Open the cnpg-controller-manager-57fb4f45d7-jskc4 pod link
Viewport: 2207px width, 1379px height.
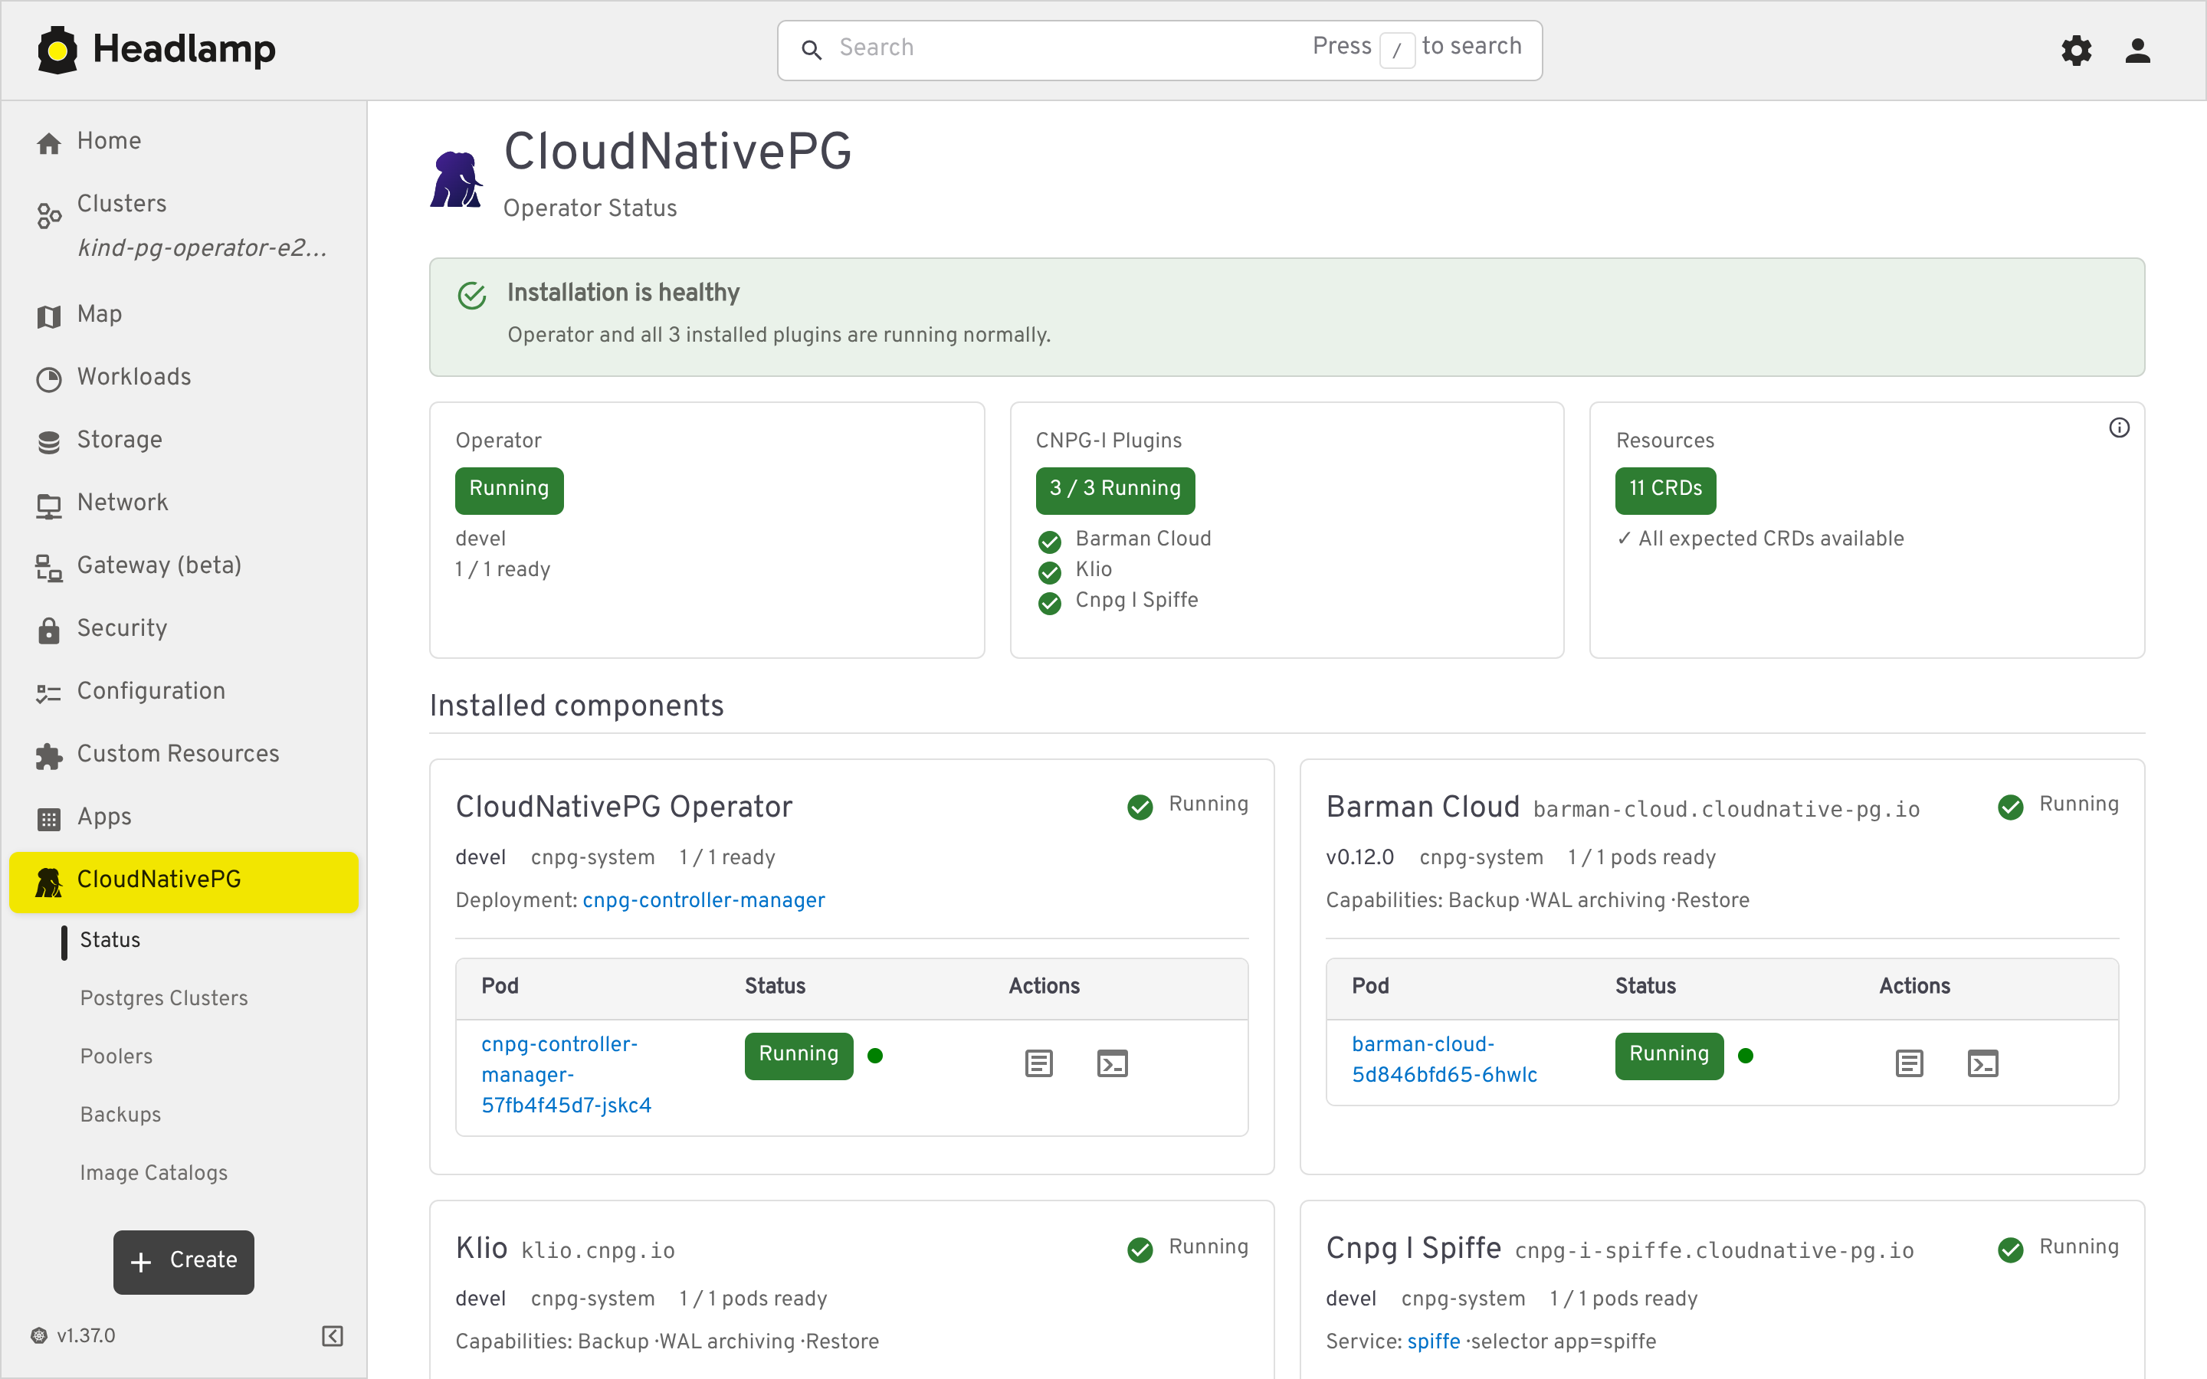point(566,1074)
